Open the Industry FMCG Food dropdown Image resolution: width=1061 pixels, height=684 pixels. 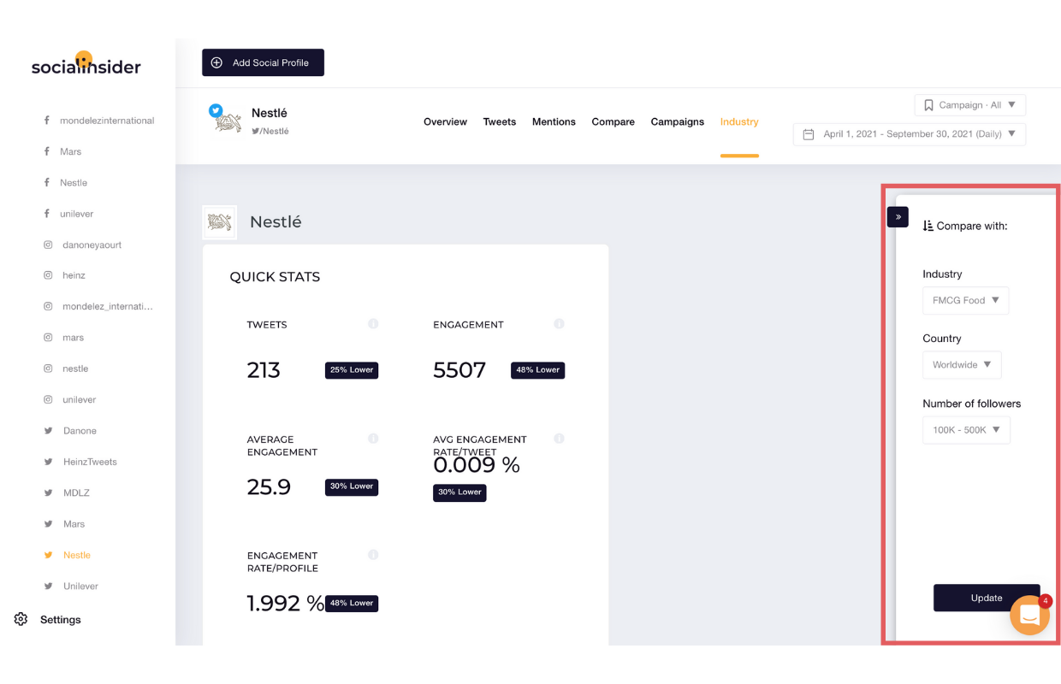tap(965, 300)
